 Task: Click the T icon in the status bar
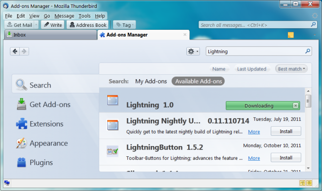302,183
